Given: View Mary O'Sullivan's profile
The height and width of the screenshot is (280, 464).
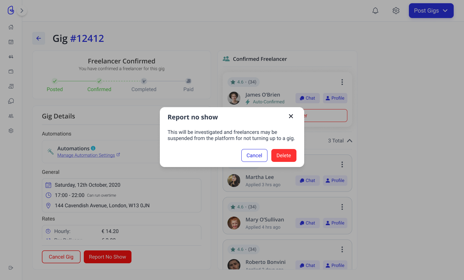Looking at the screenshot, I should click(x=335, y=223).
